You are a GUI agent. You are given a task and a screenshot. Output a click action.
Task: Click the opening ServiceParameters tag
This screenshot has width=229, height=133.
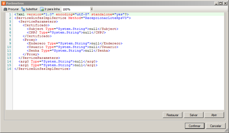38,22
